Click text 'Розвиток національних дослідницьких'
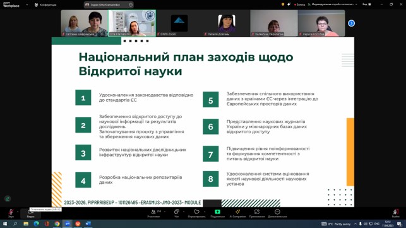The height and width of the screenshot is (228, 406). (x=143, y=150)
